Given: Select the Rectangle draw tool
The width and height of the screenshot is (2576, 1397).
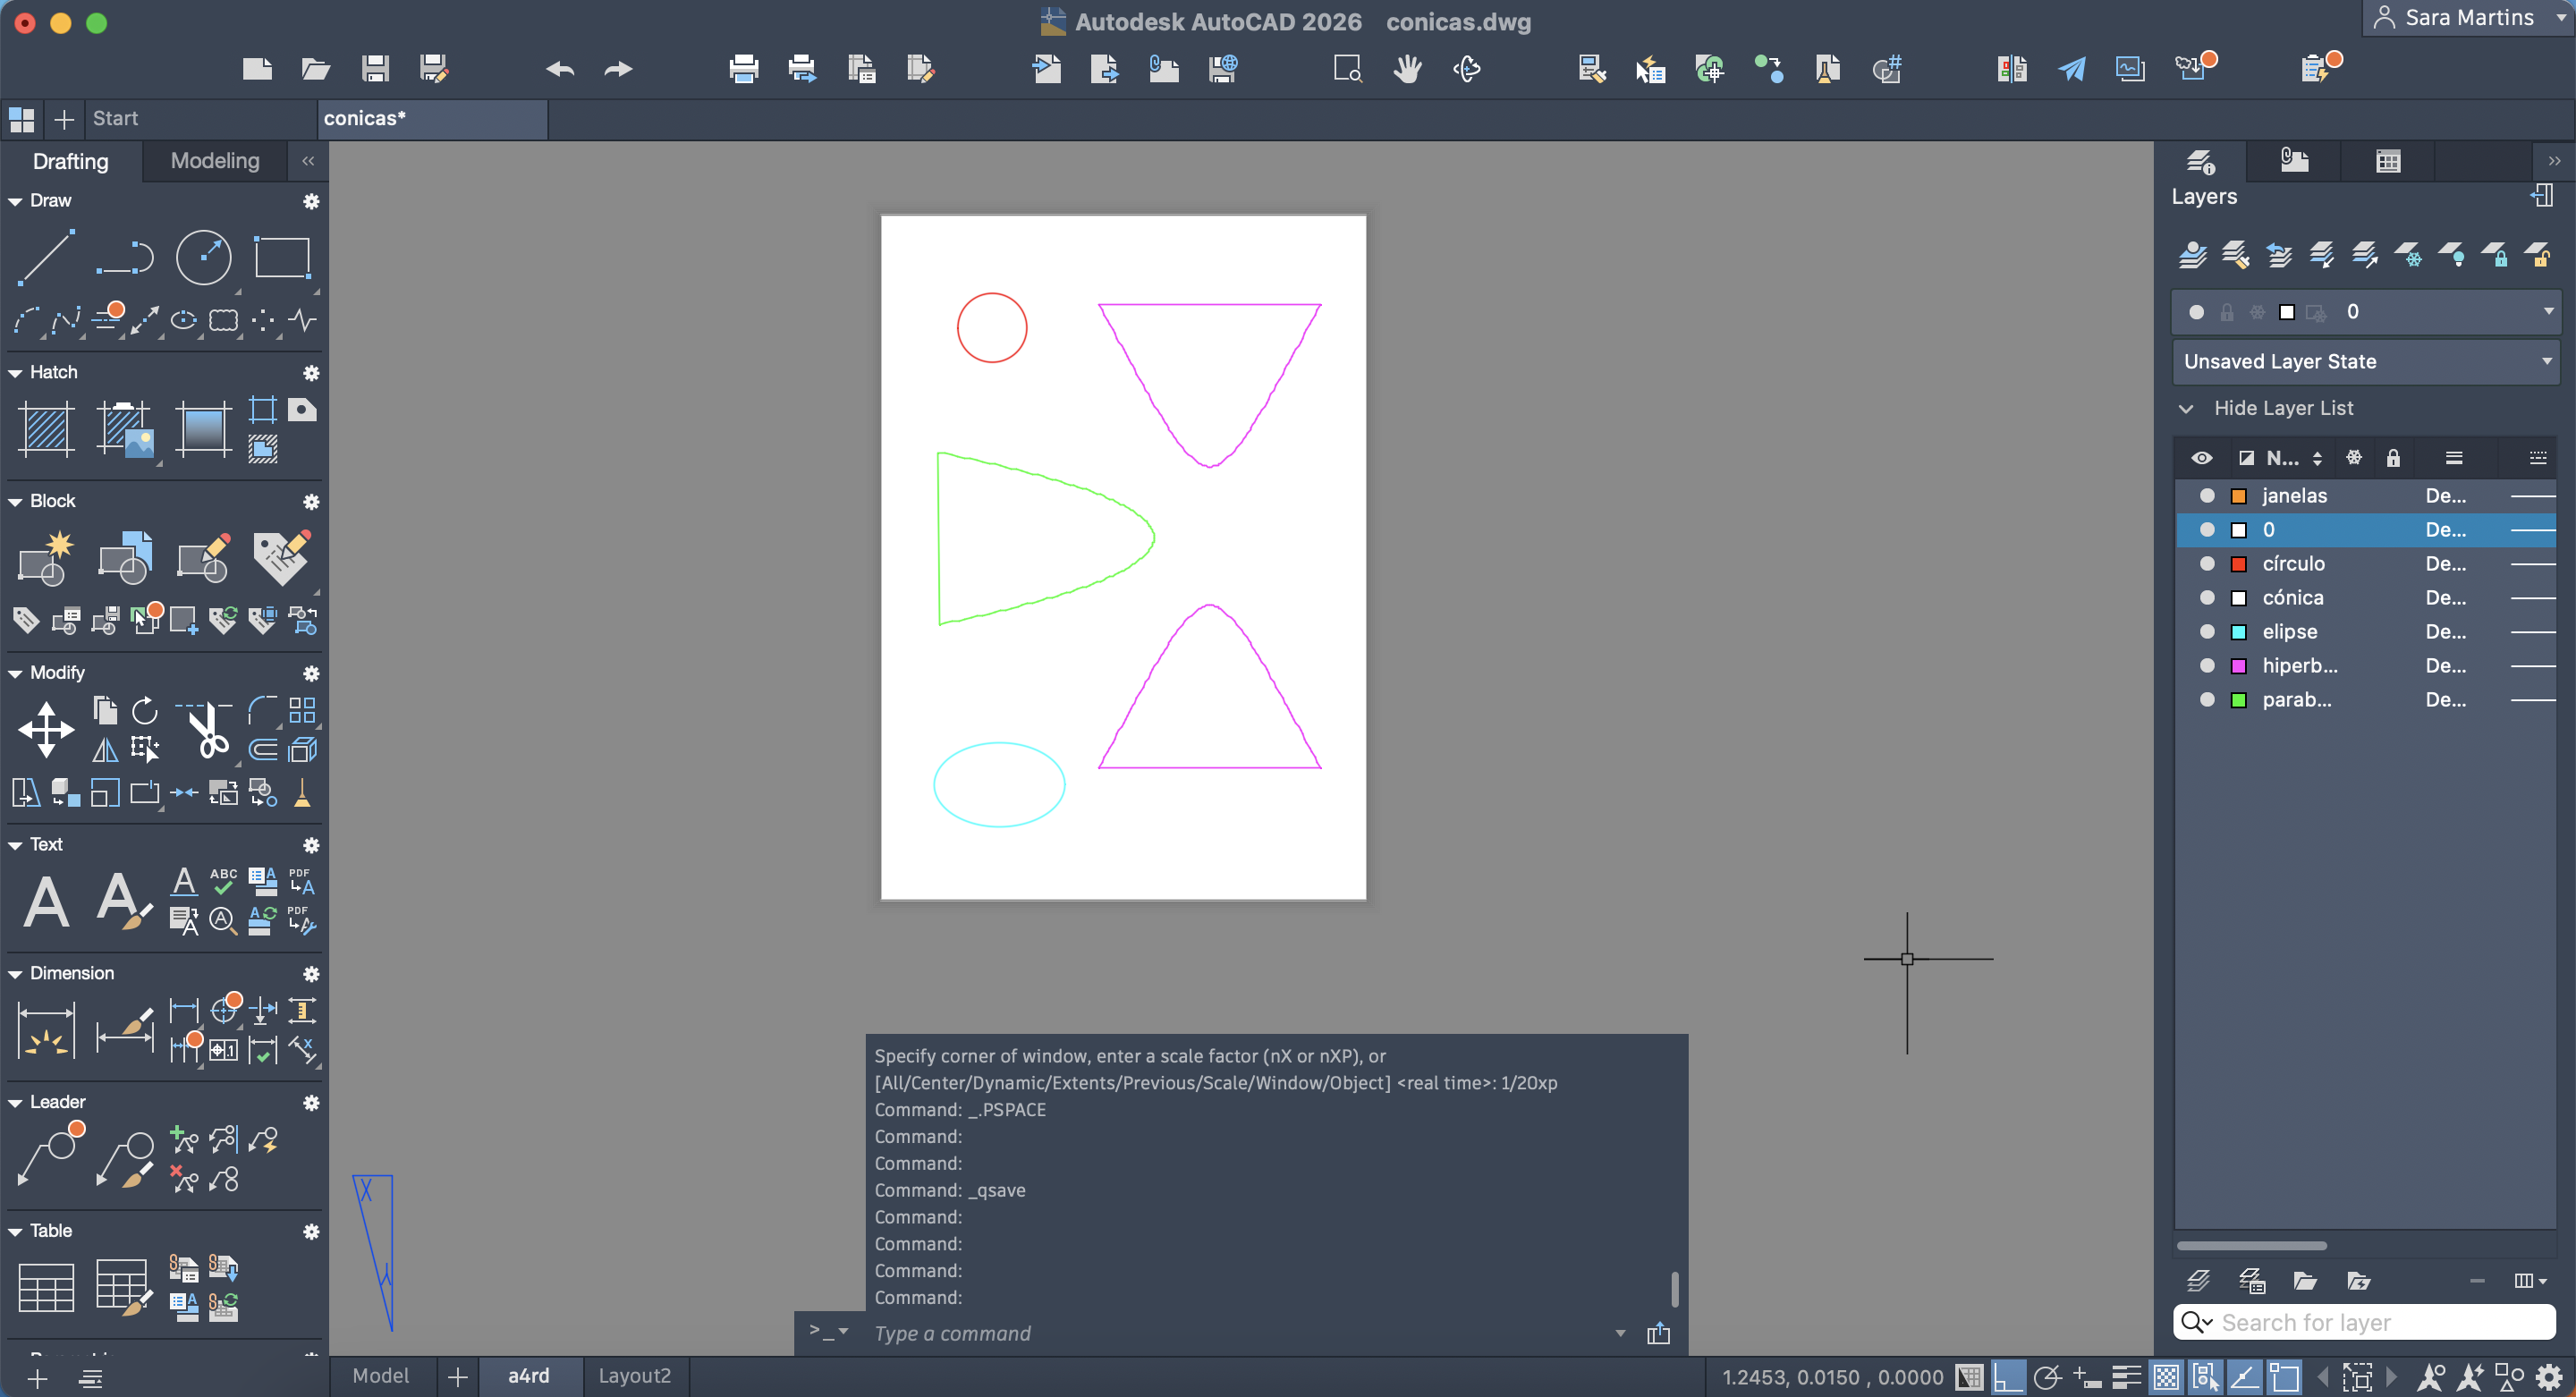Looking at the screenshot, I should click(x=282, y=257).
